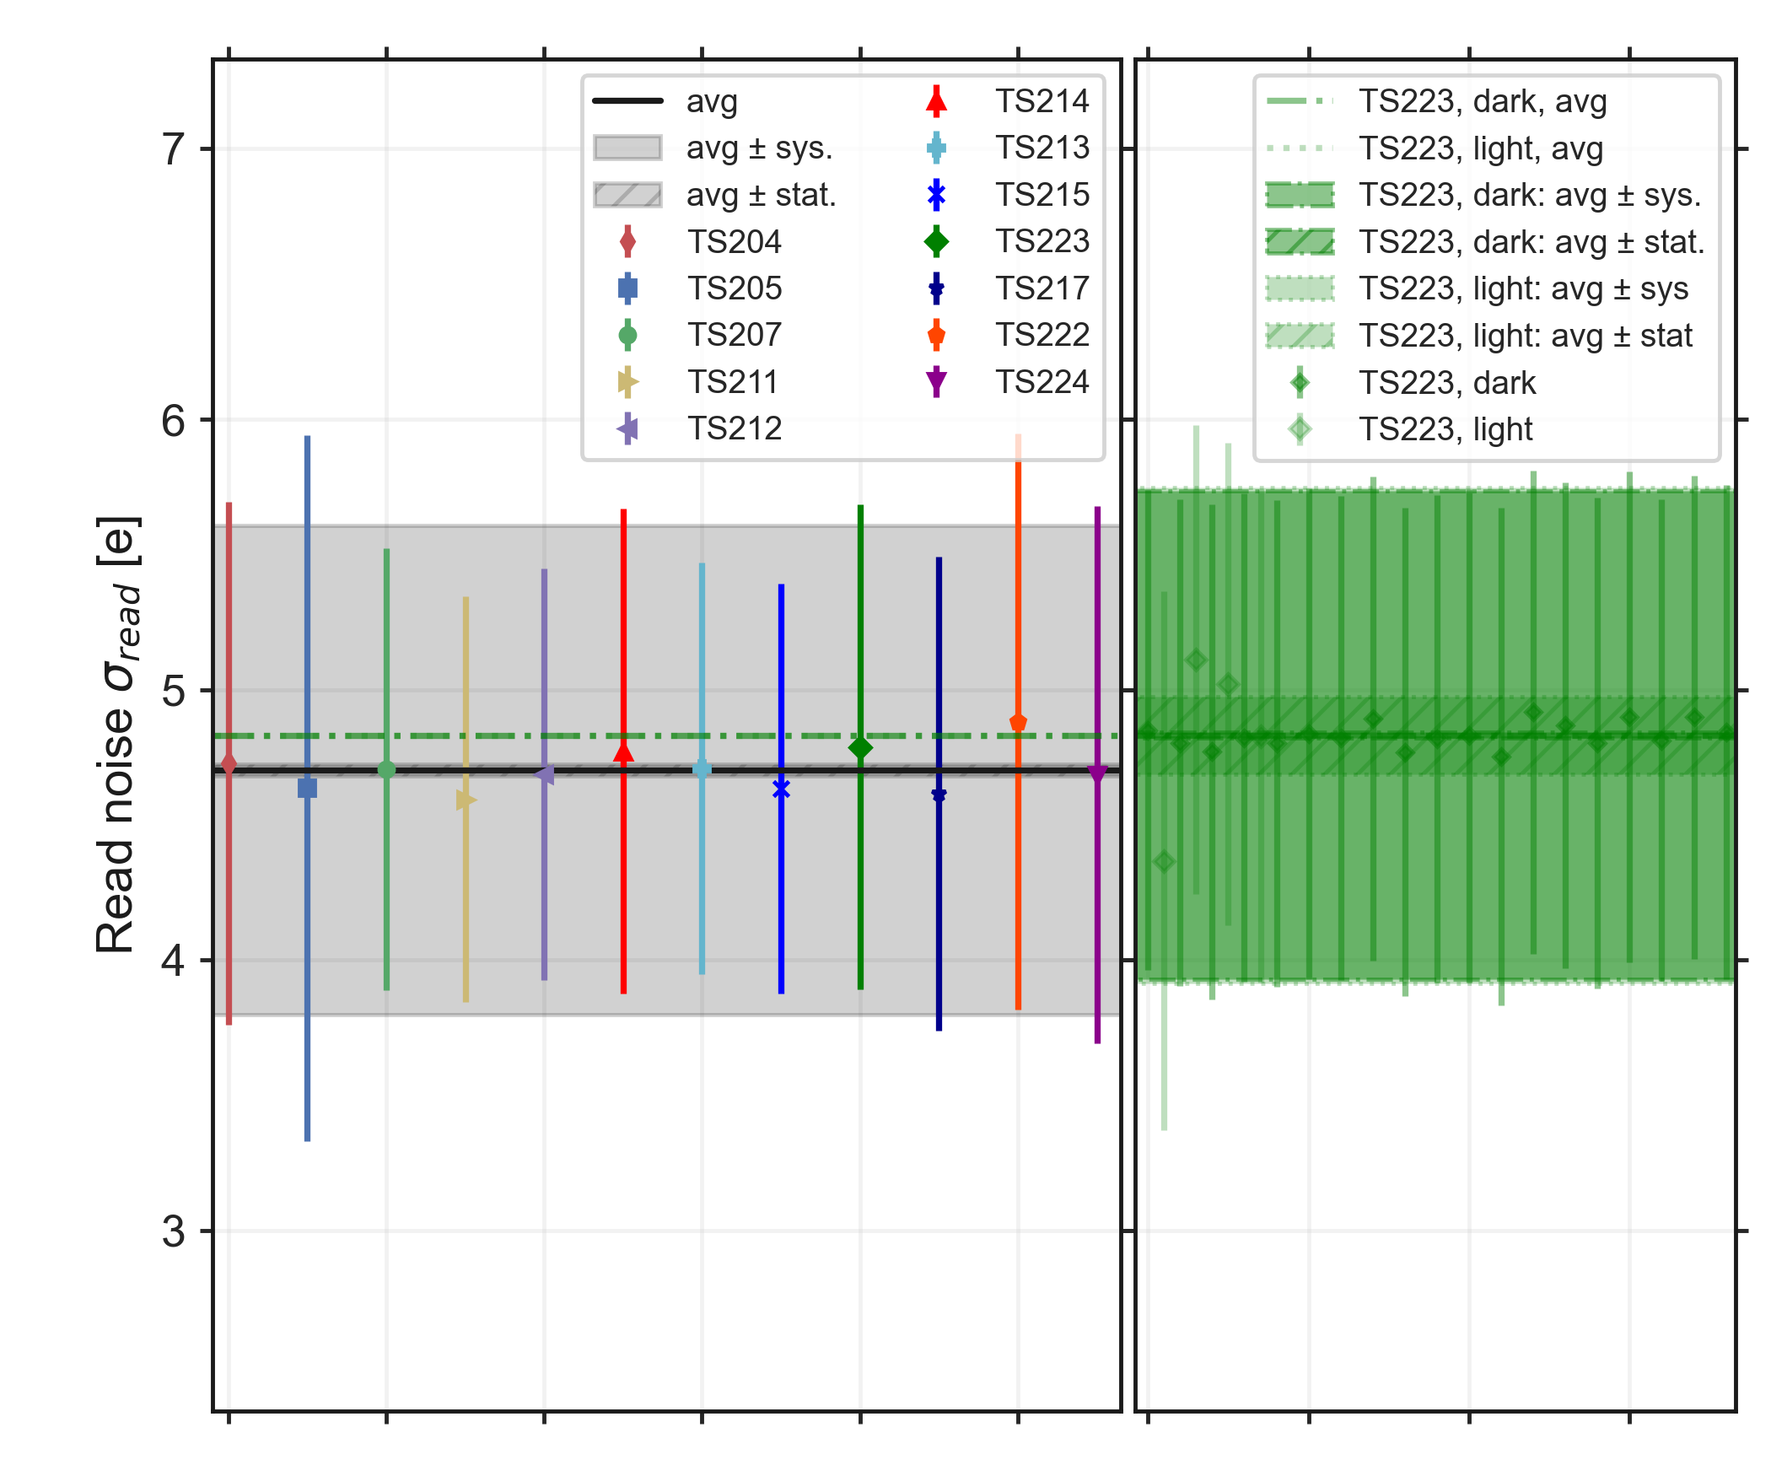Image resolution: width=1771 pixels, height=1476 pixels.
Task: Select the 'TS223, dark: avg ± stat.' hatched patch
Action: (1300, 242)
